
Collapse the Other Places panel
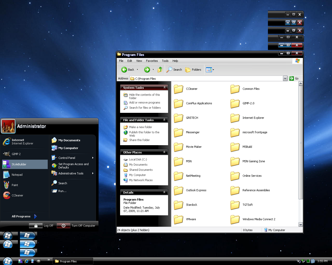point(164,152)
